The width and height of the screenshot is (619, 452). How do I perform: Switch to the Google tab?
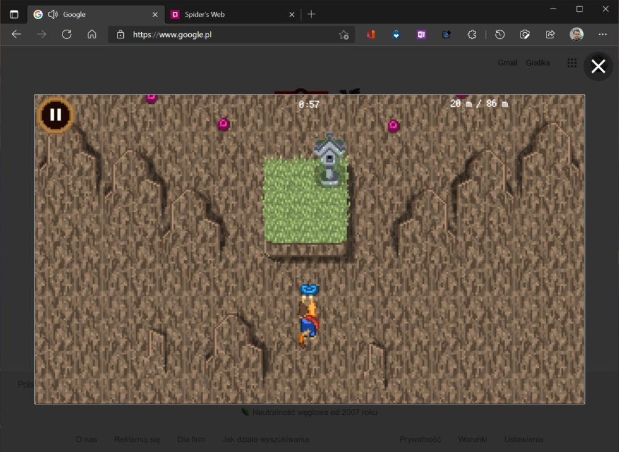96,15
